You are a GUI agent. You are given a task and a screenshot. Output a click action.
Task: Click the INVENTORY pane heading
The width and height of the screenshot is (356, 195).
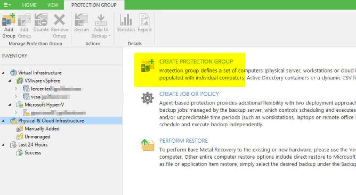point(14,56)
